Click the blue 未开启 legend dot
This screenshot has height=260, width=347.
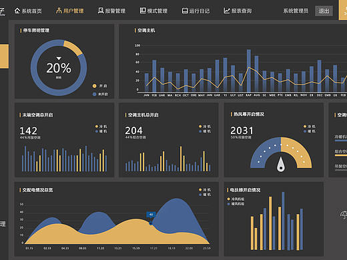pyautogui.click(x=94, y=94)
